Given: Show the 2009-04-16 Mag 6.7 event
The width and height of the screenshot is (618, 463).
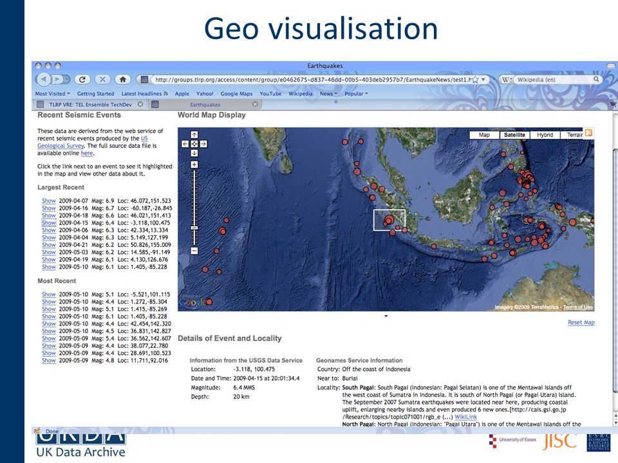Looking at the screenshot, I should coord(49,208).
